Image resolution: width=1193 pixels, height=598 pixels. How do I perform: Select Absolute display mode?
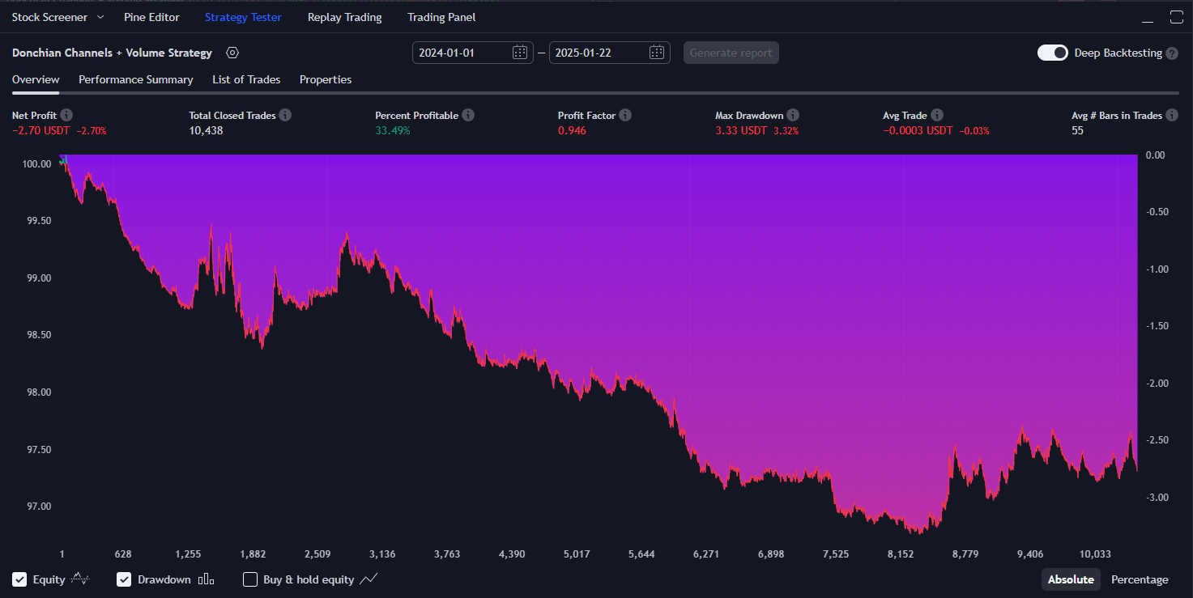click(1071, 579)
